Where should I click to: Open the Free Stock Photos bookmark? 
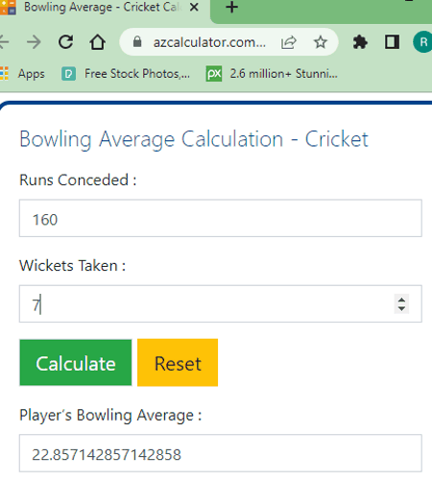pos(126,74)
